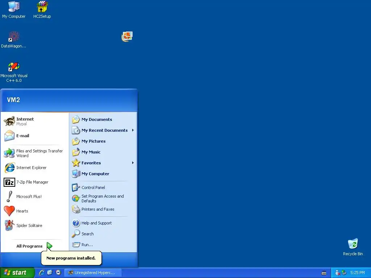Open Internet Explorer from Start menu list
This screenshot has height=278, width=371.
(x=34, y=168)
